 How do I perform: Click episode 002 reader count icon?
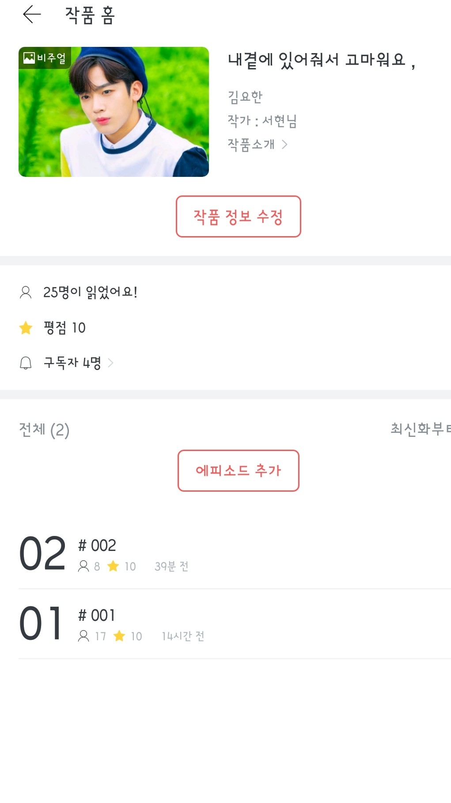point(83,566)
